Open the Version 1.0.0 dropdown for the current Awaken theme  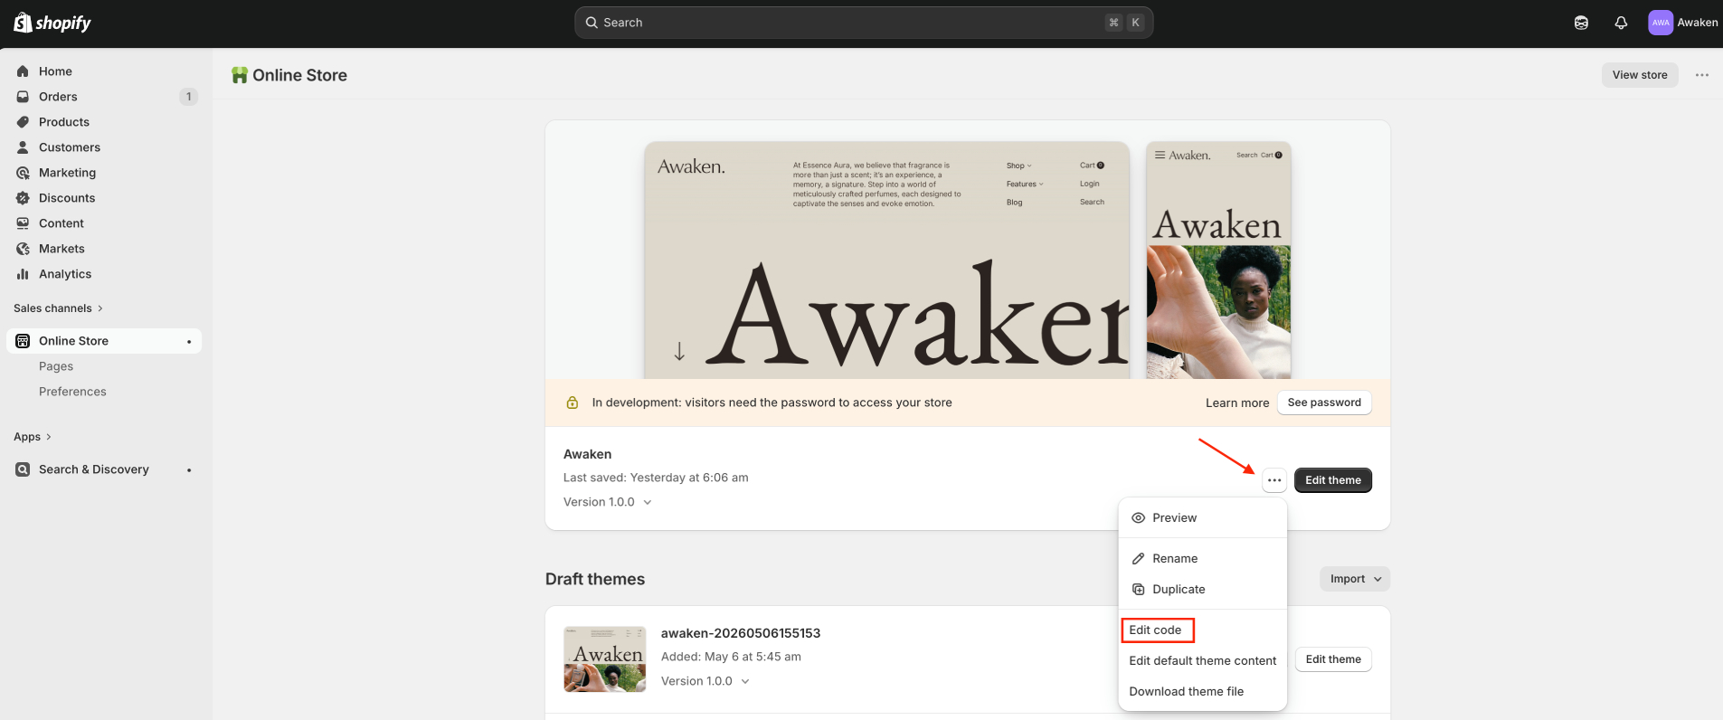(x=608, y=502)
